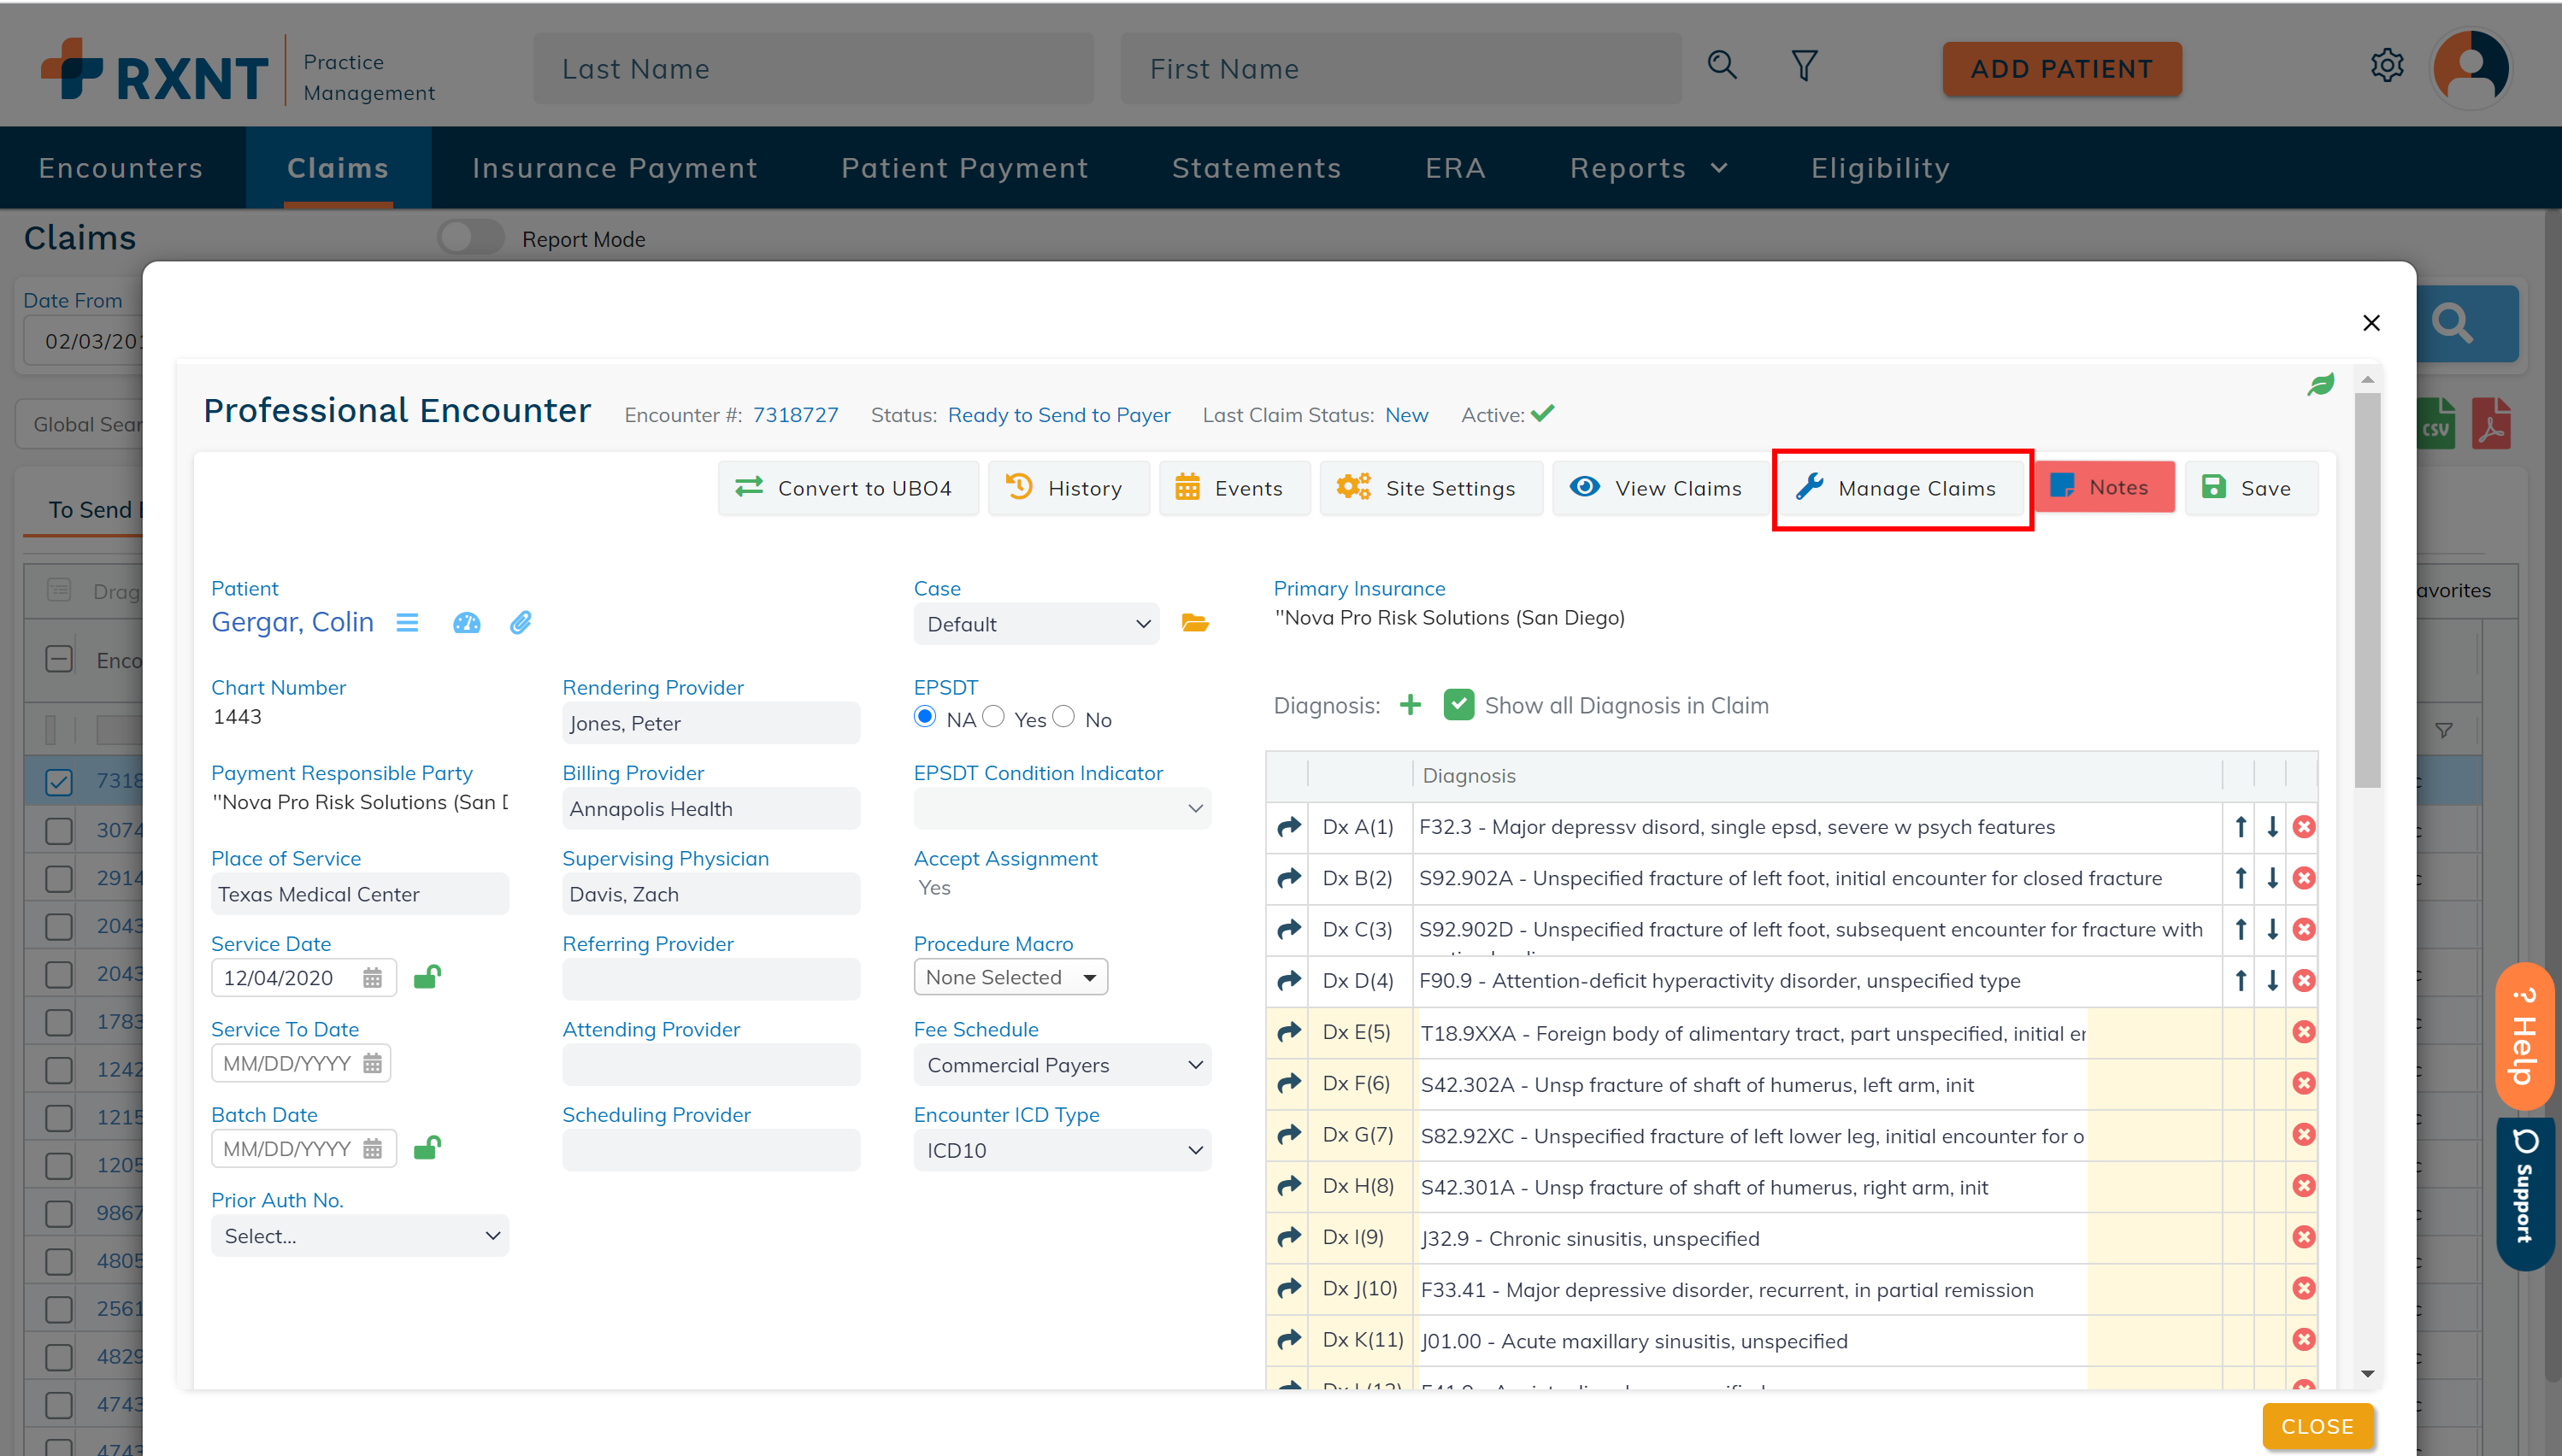The width and height of the screenshot is (2562, 1456).
Task: Select EPSDT No radio button
Action: point(1063,717)
